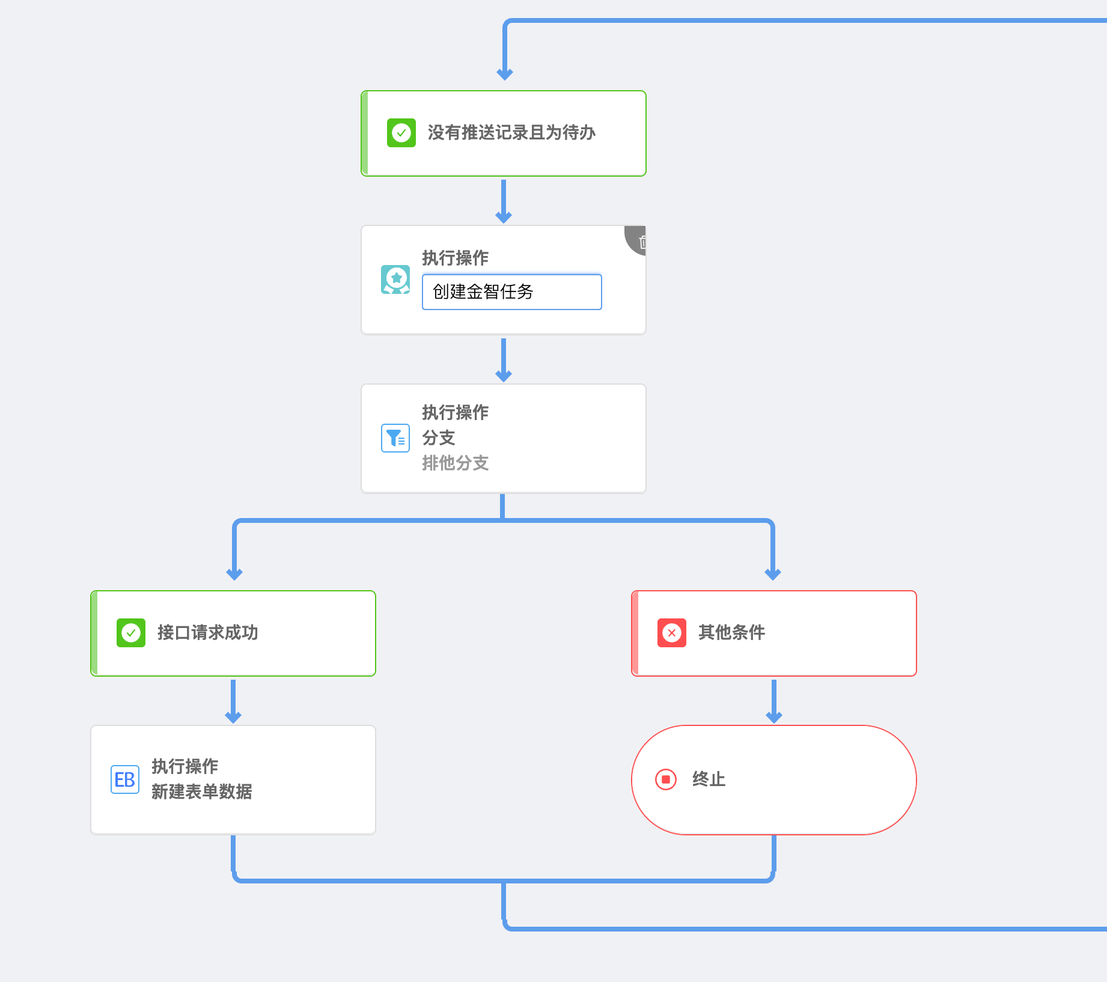
Task: Select the 没有推送记录且为待办 condition node
Action: click(504, 133)
